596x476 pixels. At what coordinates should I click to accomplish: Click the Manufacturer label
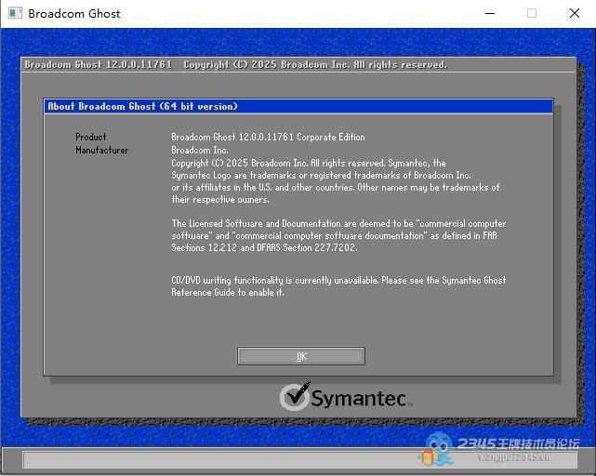(102, 150)
